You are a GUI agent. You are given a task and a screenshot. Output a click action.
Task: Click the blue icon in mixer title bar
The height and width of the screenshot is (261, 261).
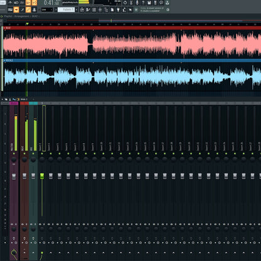14,99
